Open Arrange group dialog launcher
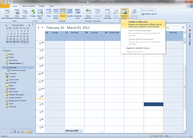Screen dimensions: 193x138 coord(81,21)
